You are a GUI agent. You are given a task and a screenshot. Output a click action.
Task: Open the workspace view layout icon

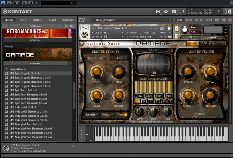coord(174,12)
